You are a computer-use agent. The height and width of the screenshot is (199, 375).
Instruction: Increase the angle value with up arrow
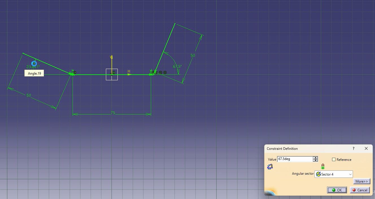tap(315, 158)
